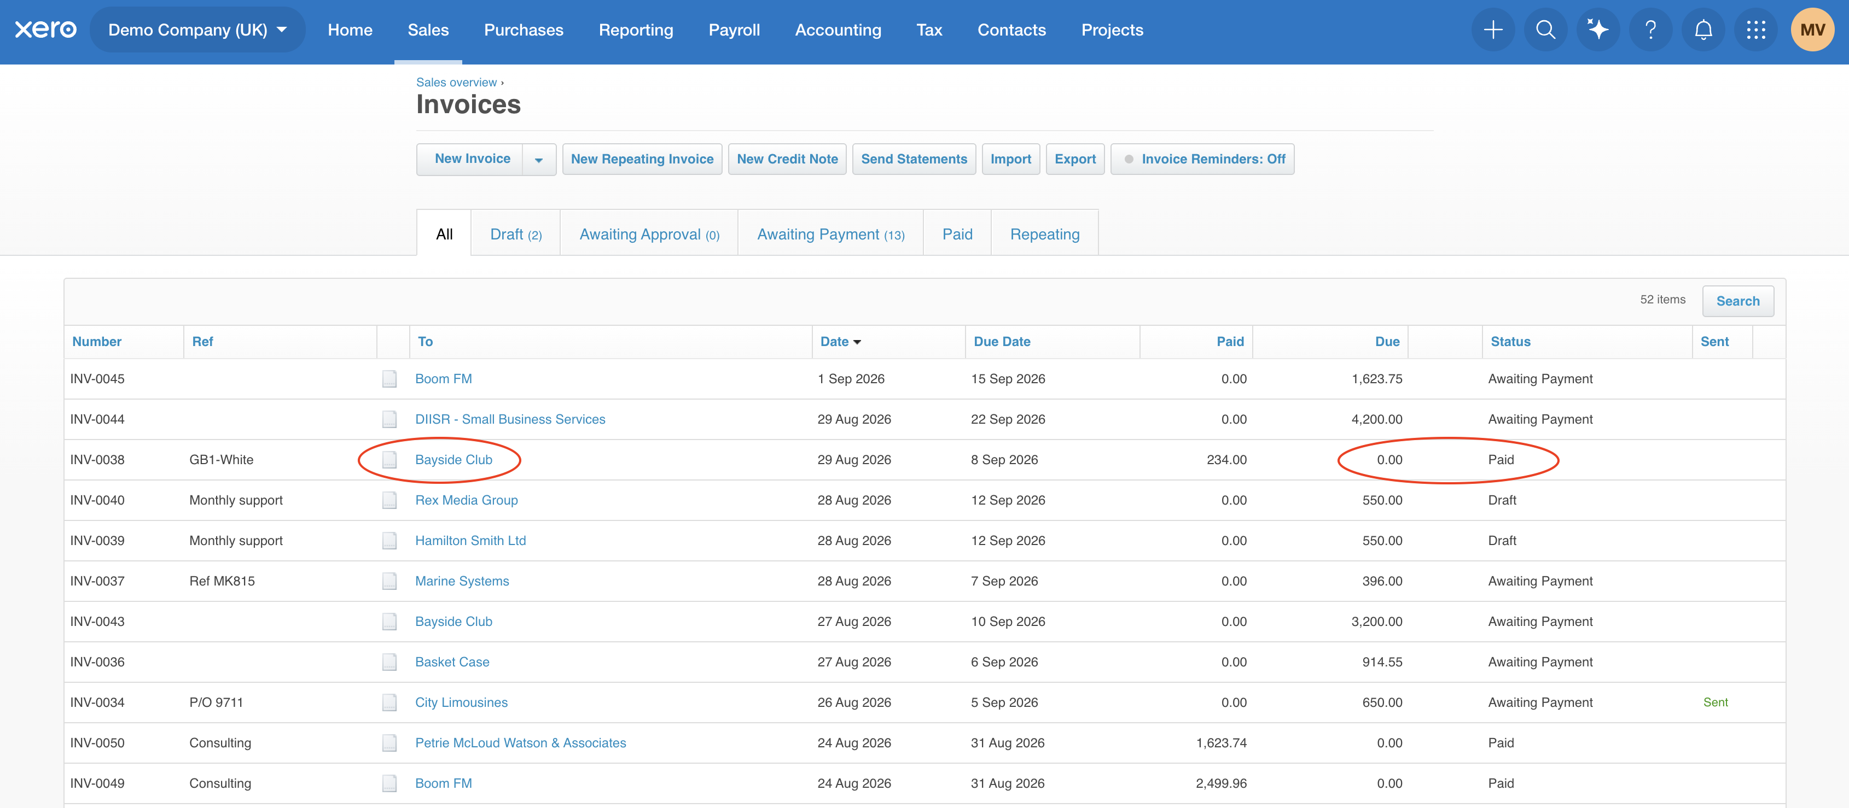Toggle Invoice Reminders: Off button
This screenshot has height=808, width=1849.
(x=1202, y=159)
